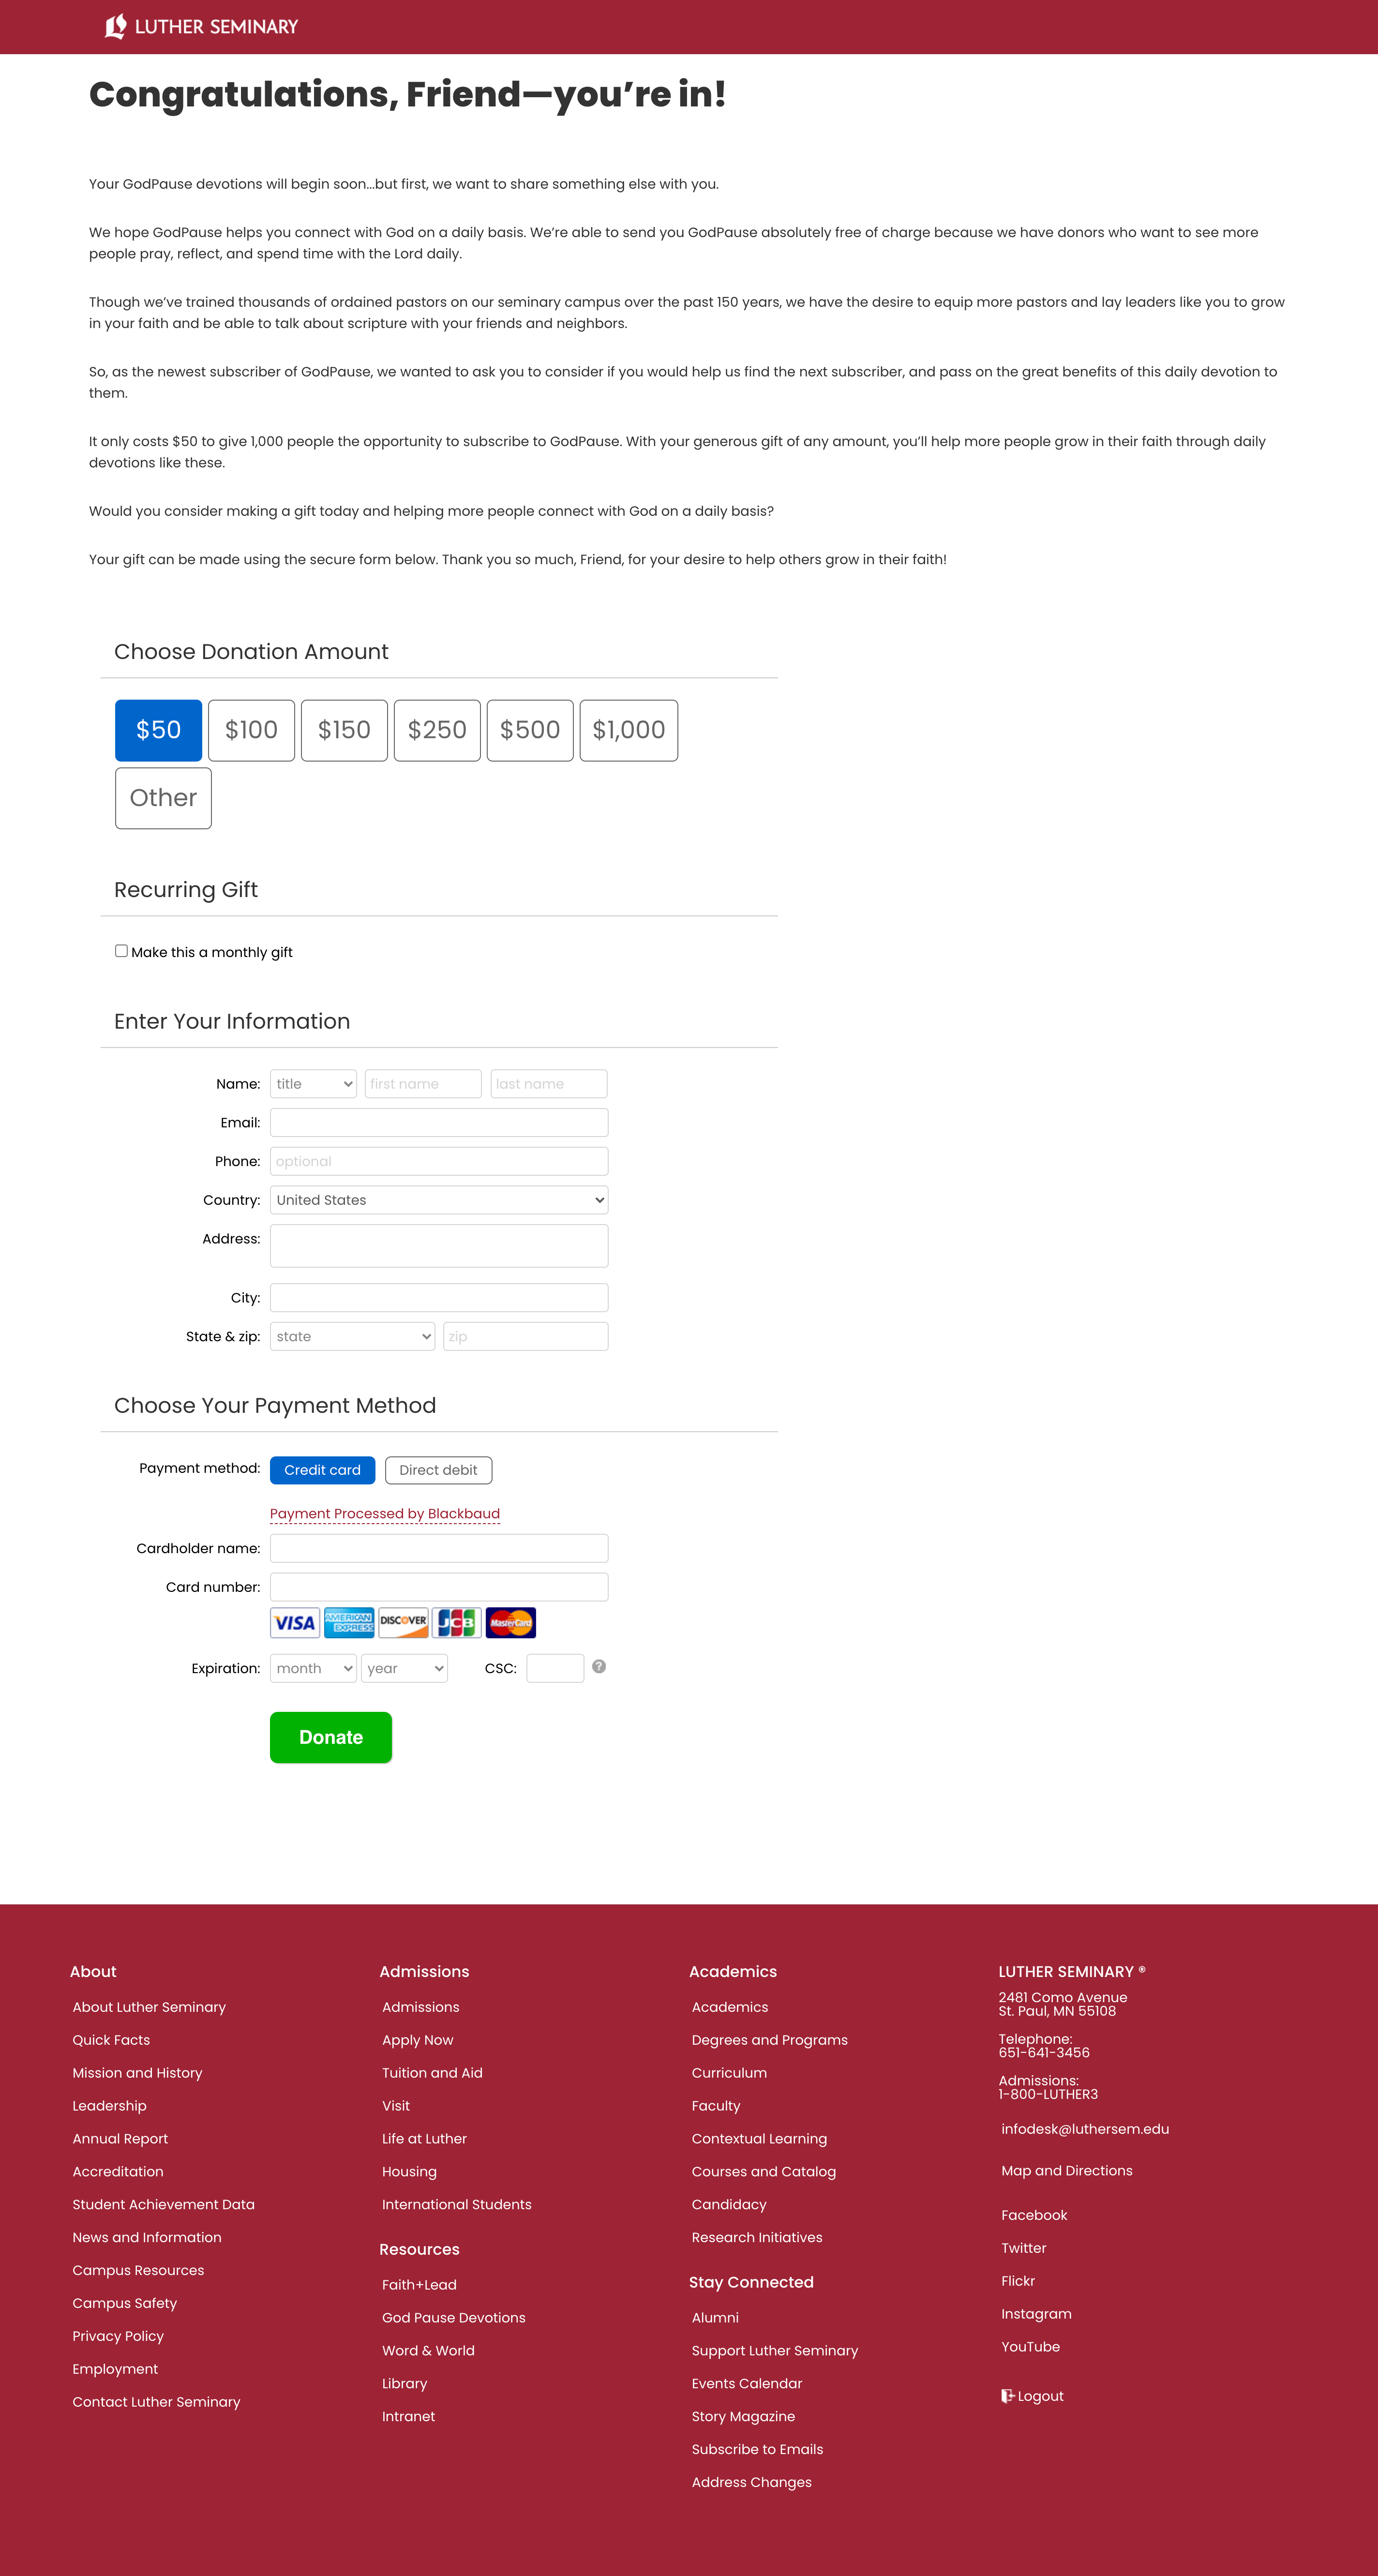The width and height of the screenshot is (1378, 2576).
Task: Select the $100 donation amount
Action: 251,730
